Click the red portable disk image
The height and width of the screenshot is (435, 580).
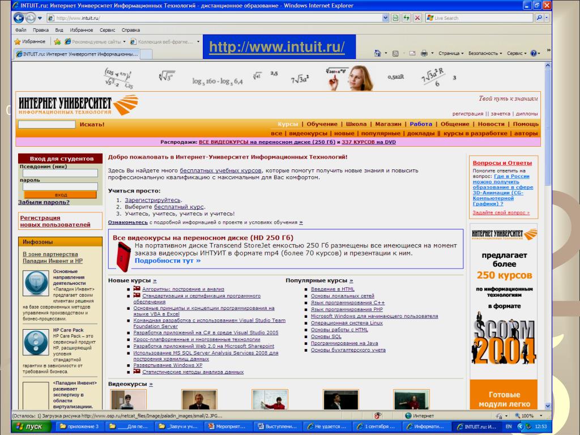click(123, 257)
